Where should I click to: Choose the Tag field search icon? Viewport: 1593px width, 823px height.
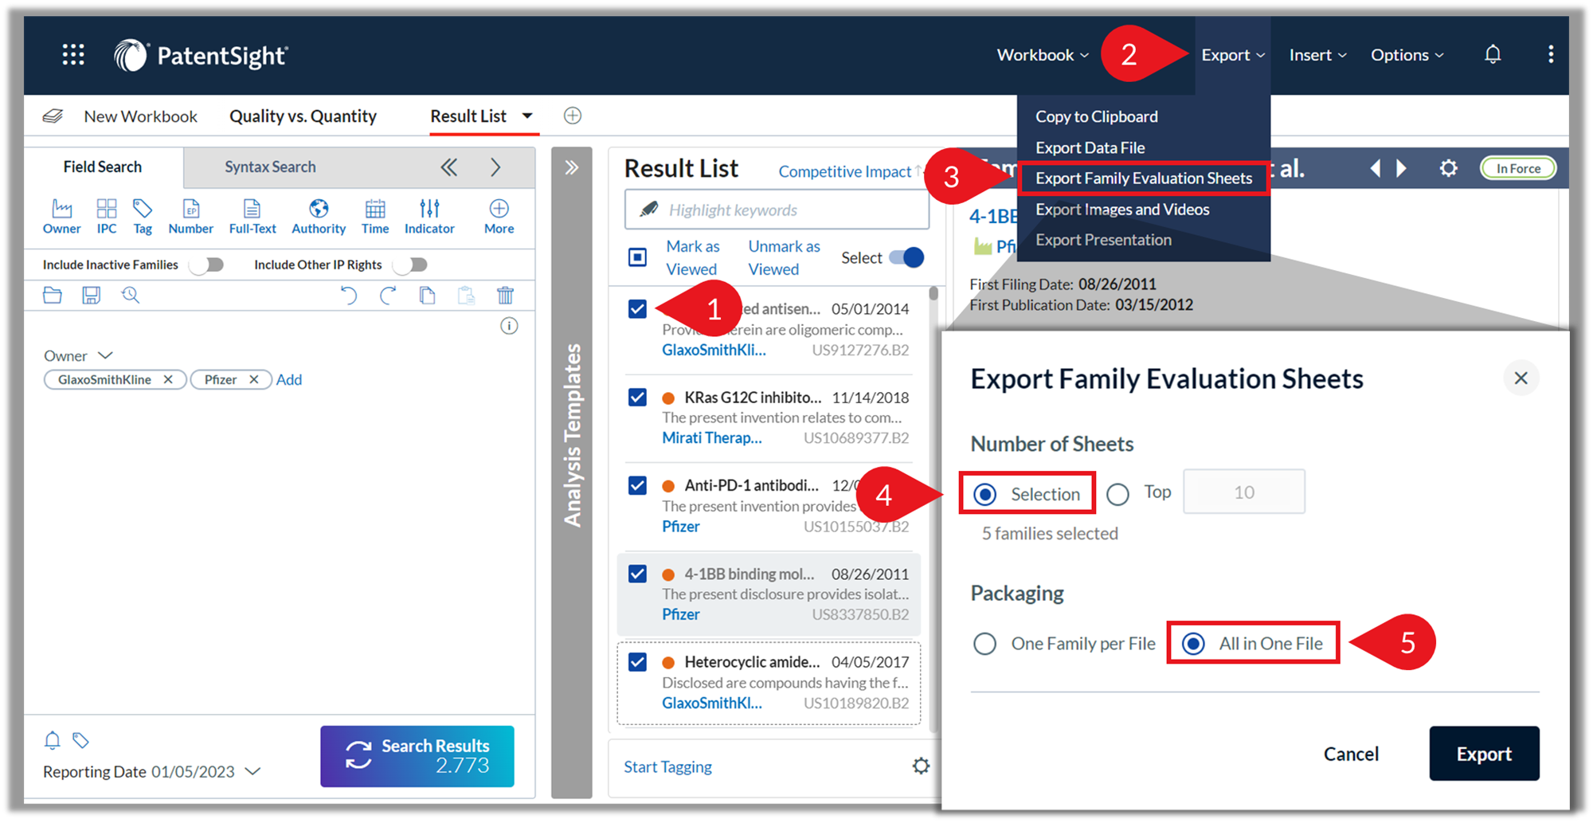point(143,217)
